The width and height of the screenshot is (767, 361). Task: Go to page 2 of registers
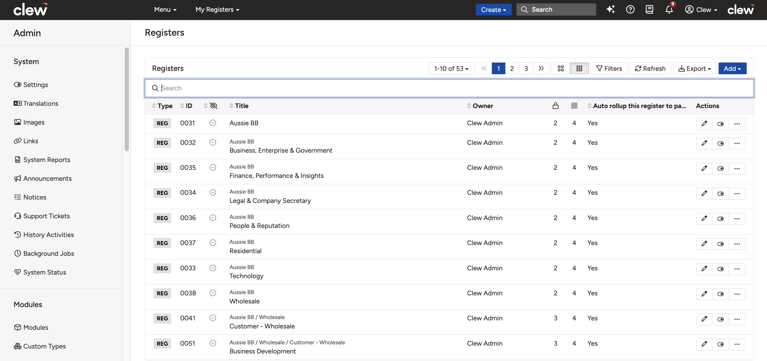point(512,69)
